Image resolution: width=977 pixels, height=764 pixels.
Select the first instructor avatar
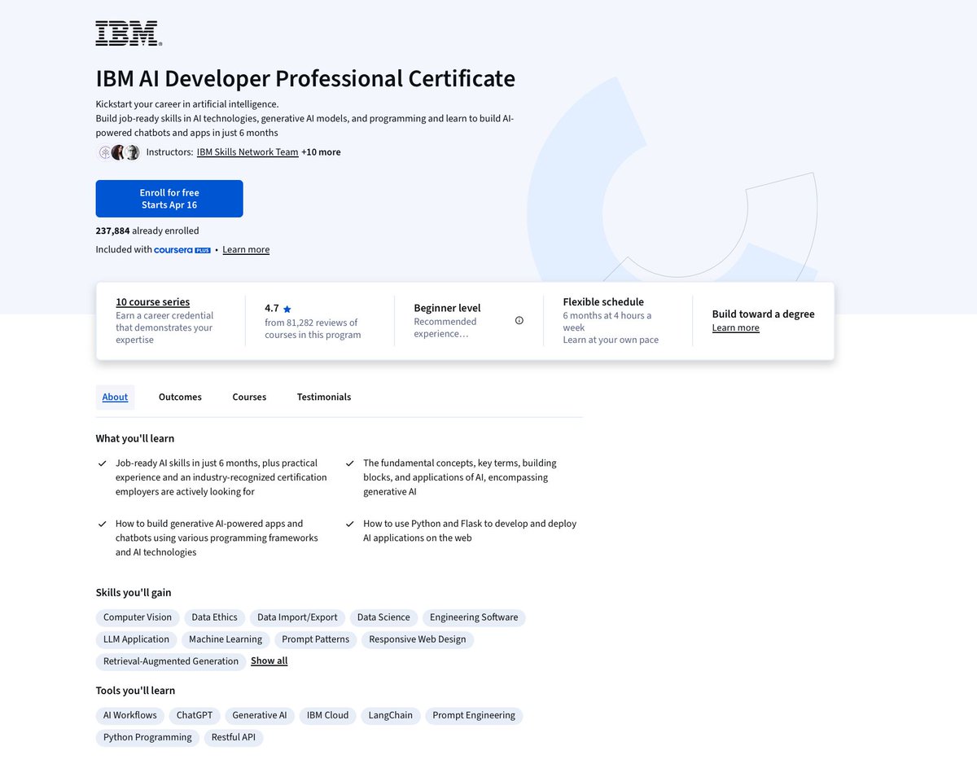point(104,152)
